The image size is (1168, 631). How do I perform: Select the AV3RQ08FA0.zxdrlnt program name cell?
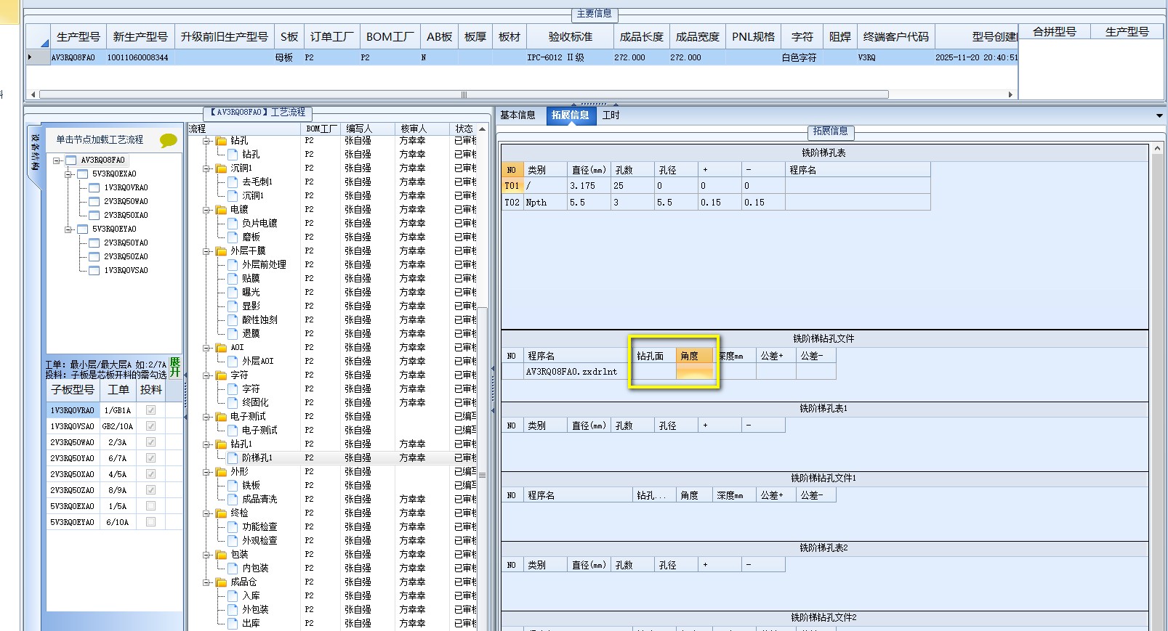(578, 372)
